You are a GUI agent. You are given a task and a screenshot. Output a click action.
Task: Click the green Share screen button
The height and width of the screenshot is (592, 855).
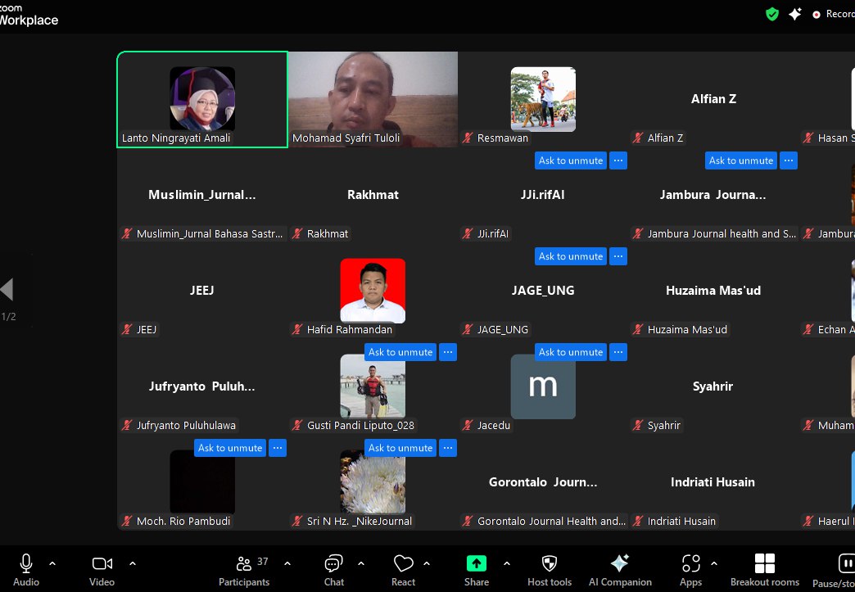pyautogui.click(x=477, y=563)
